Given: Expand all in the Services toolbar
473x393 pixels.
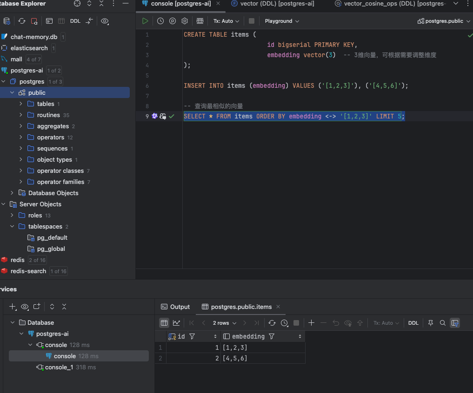Looking at the screenshot, I should pos(52,307).
